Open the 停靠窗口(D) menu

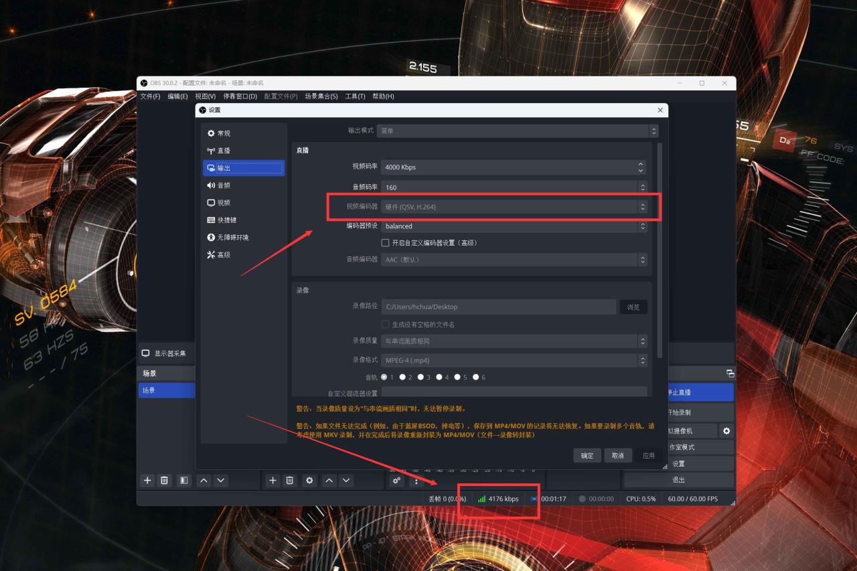tap(240, 96)
